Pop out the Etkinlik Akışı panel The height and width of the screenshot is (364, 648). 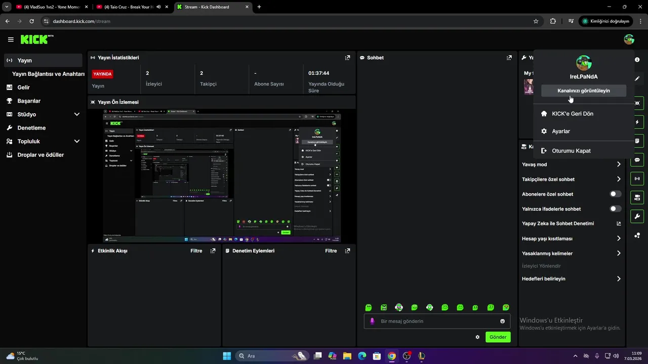click(x=213, y=251)
